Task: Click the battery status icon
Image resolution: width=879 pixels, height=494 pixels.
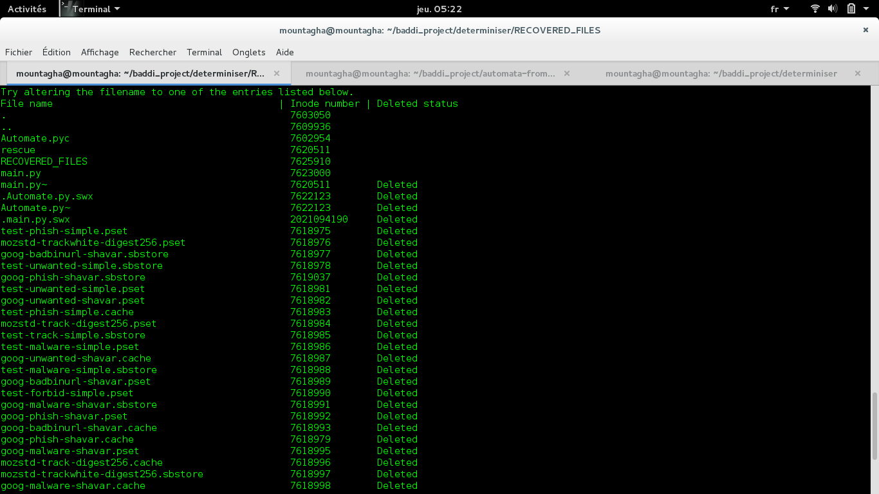Action: pos(851,9)
